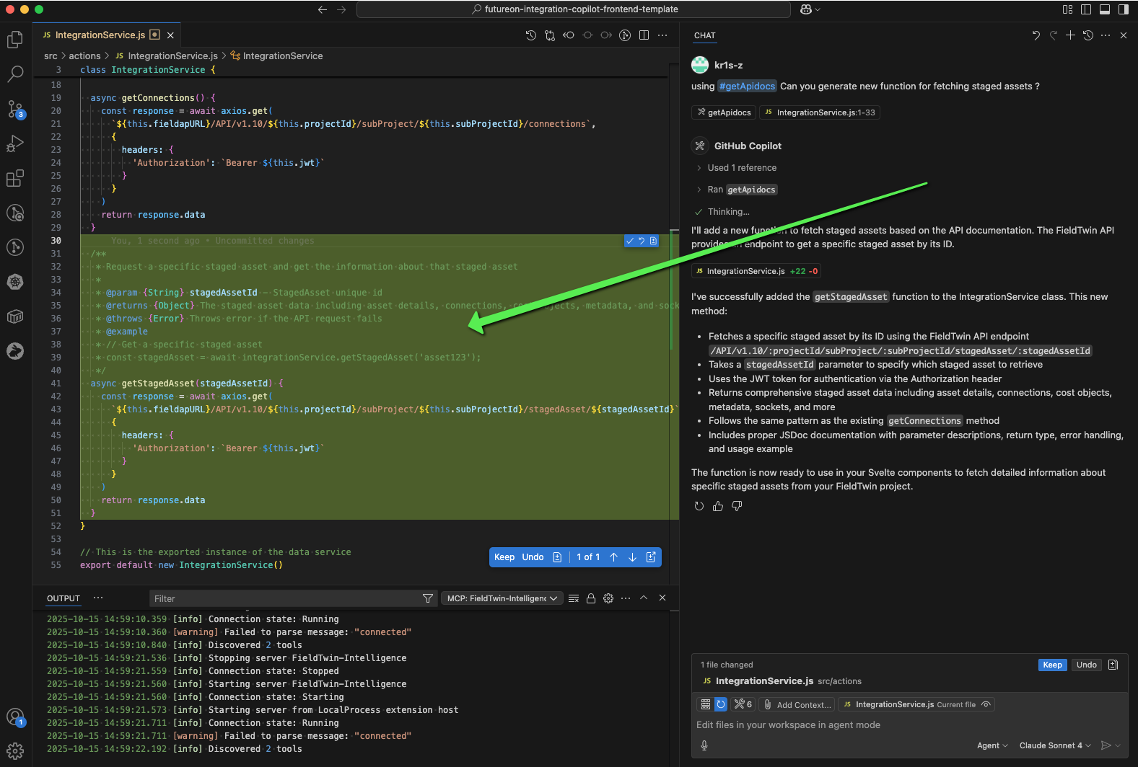Click the output Filter input field
Screen dimensions: 1138x767
click(x=285, y=598)
